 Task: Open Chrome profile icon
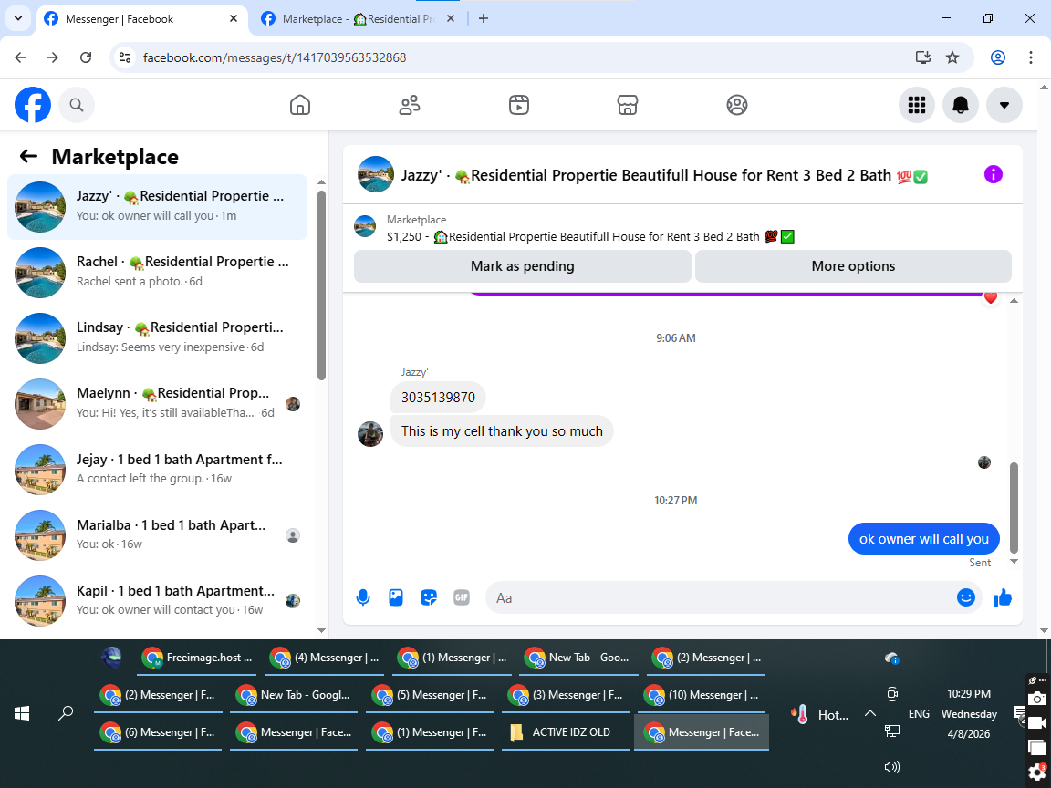[x=997, y=57]
